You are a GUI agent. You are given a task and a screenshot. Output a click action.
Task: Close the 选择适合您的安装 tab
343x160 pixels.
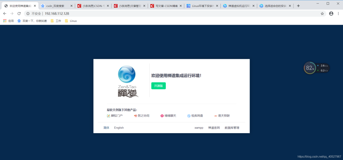[290, 6]
